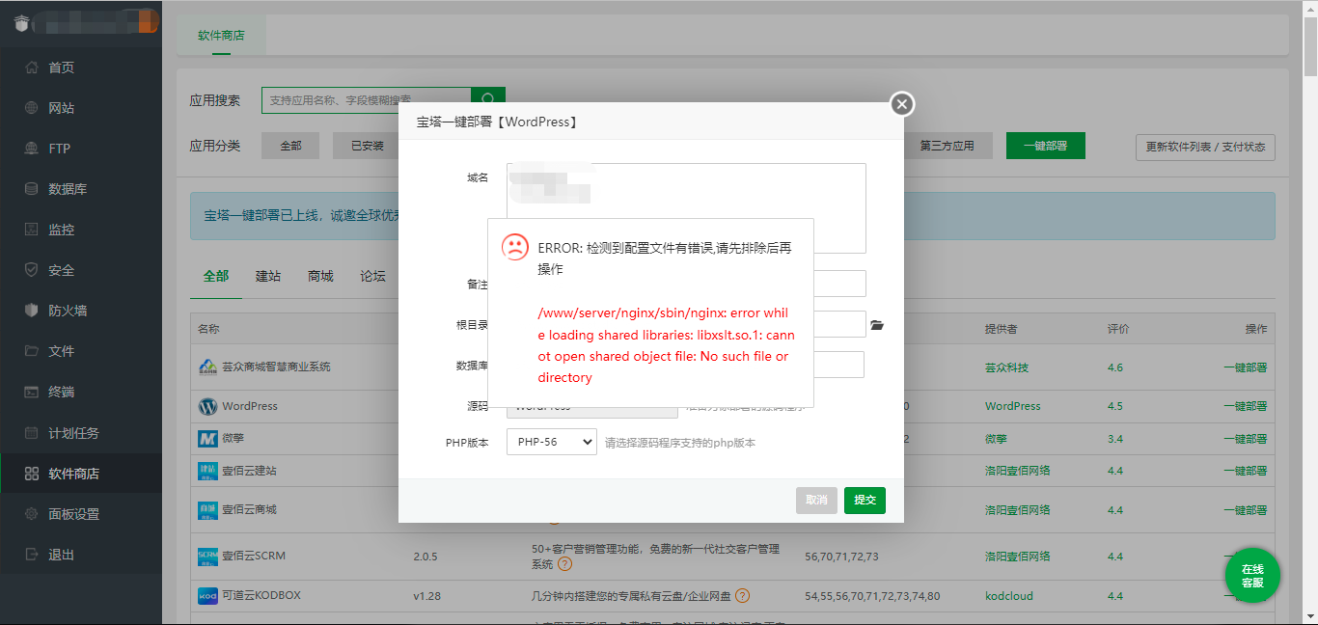
Task: Click 一键部署 link in the WordPress row
Action: tap(1245, 407)
